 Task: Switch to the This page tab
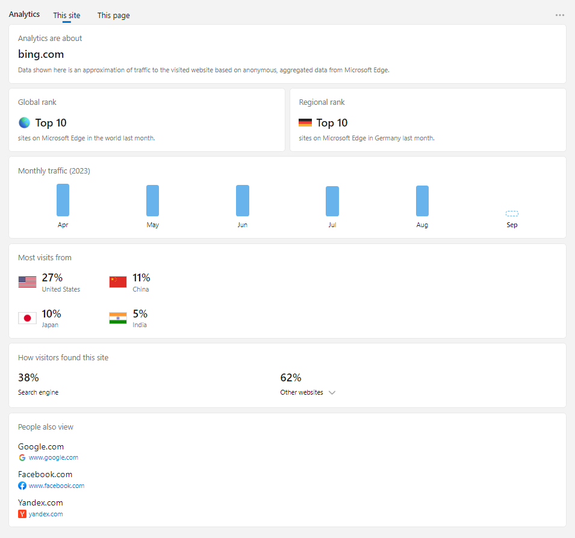click(113, 16)
